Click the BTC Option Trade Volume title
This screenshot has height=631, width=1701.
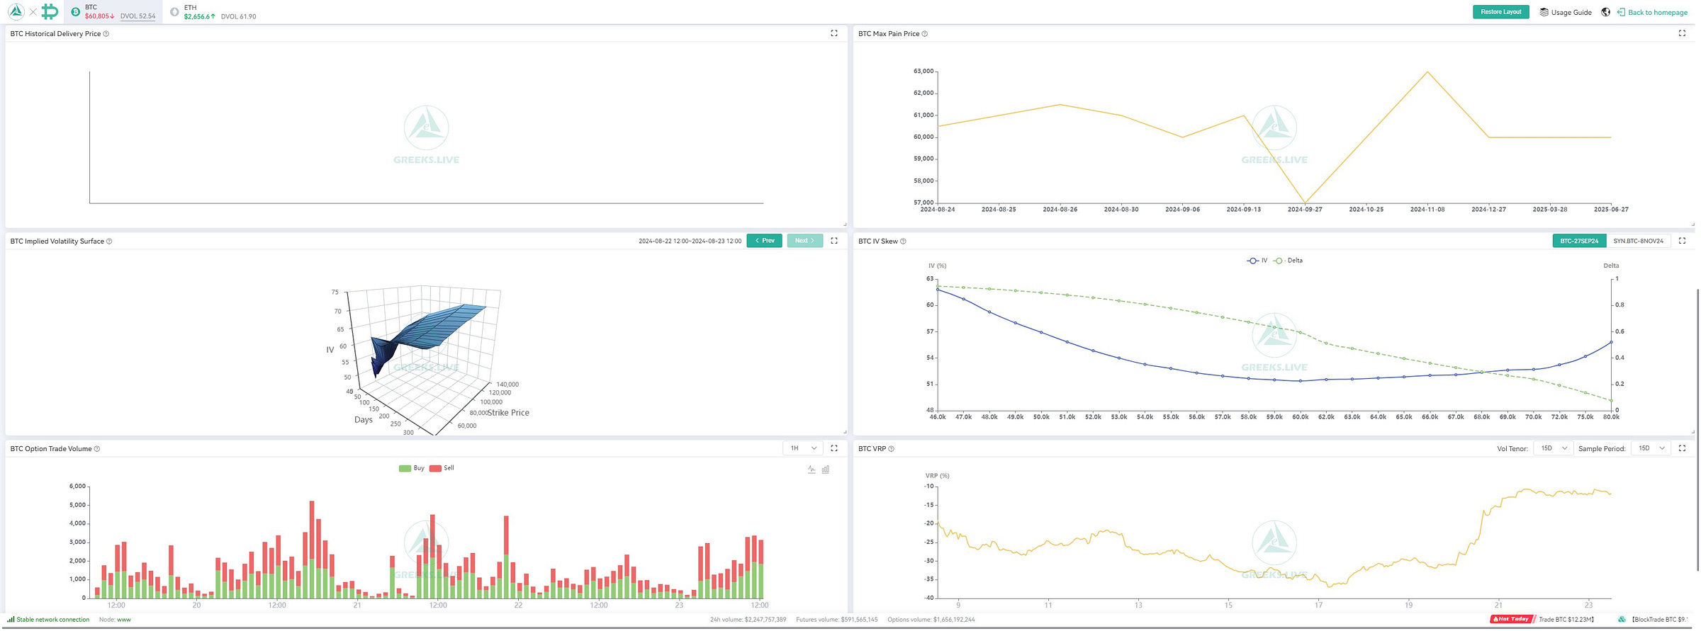pyautogui.click(x=51, y=449)
